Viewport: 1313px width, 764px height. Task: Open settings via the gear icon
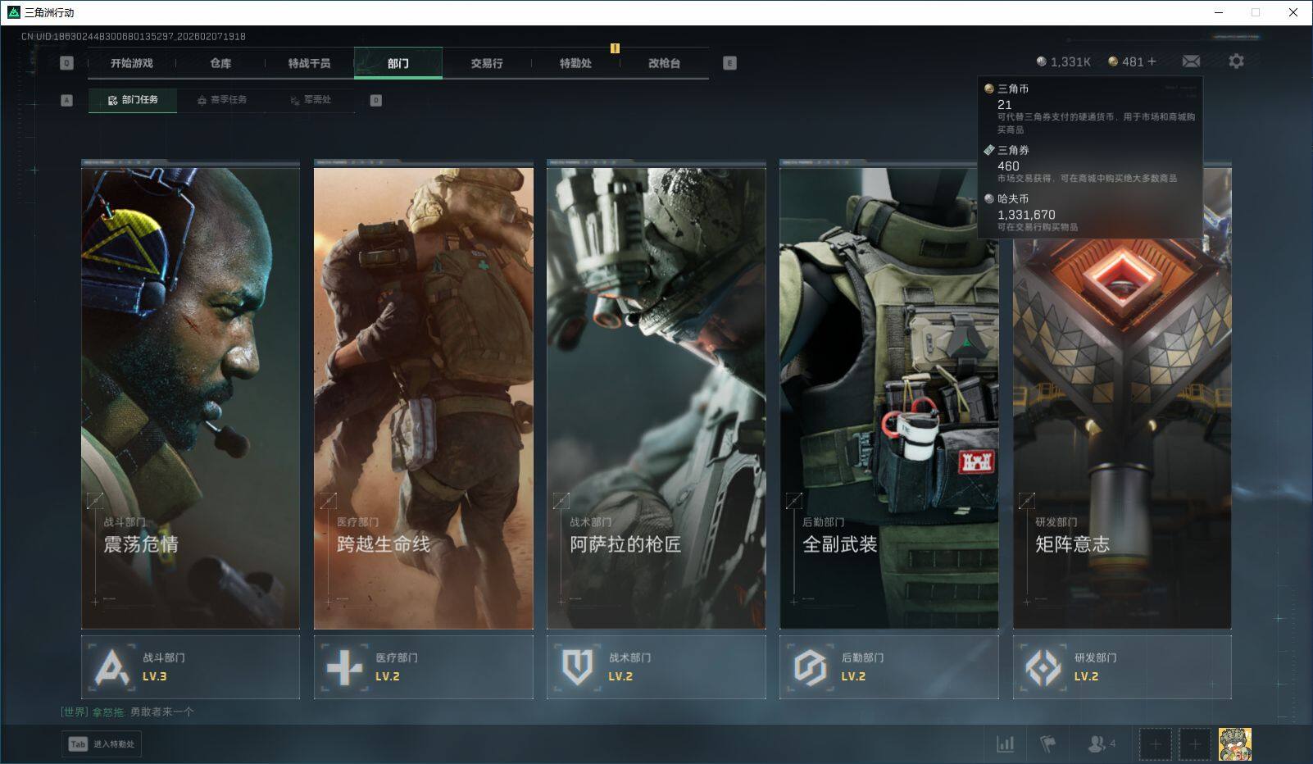tap(1236, 61)
